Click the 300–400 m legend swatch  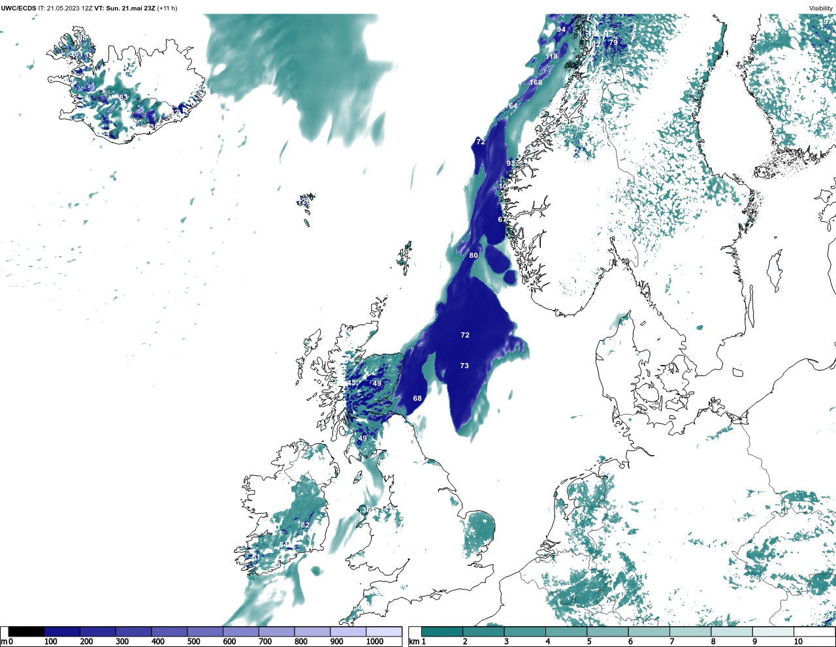coord(133,632)
